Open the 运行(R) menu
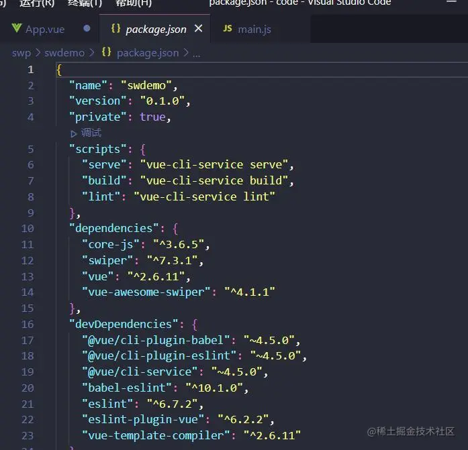Viewport: 468px width, 450px height. coord(37,3)
